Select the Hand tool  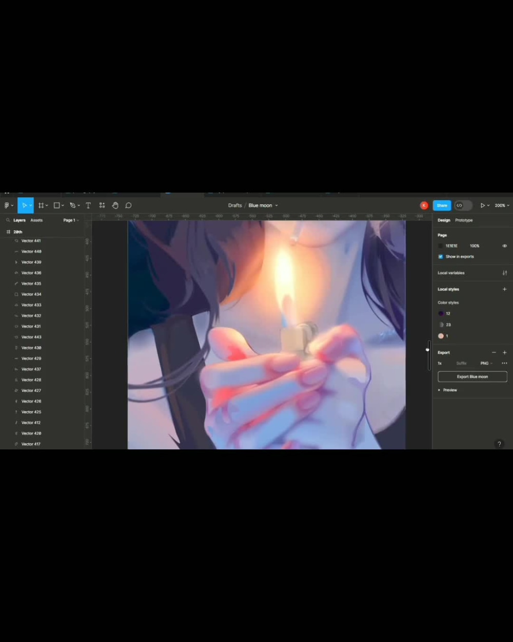coord(115,205)
